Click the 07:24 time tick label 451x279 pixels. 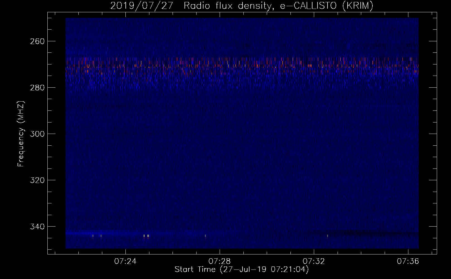click(x=125, y=261)
